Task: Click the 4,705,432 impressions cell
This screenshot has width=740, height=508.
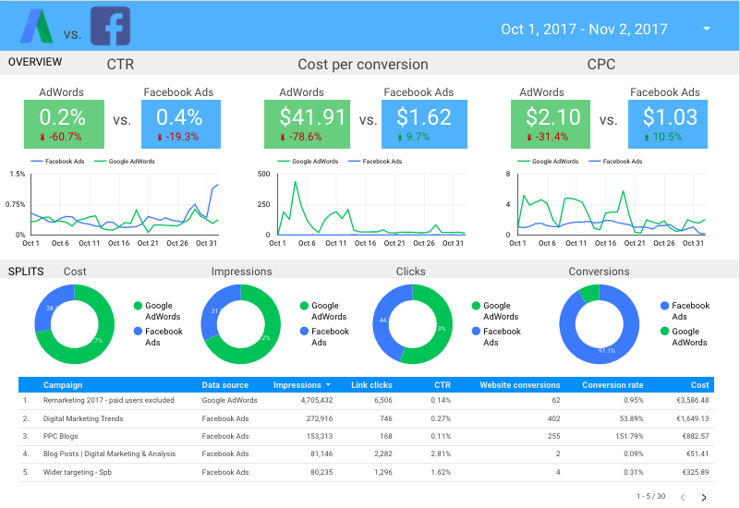Action: tap(317, 401)
